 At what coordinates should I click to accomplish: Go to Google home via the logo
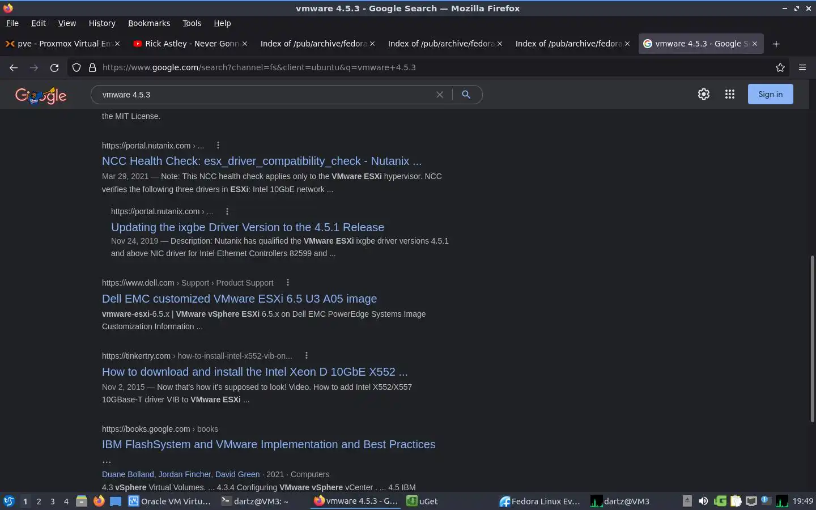pos(41,96)
